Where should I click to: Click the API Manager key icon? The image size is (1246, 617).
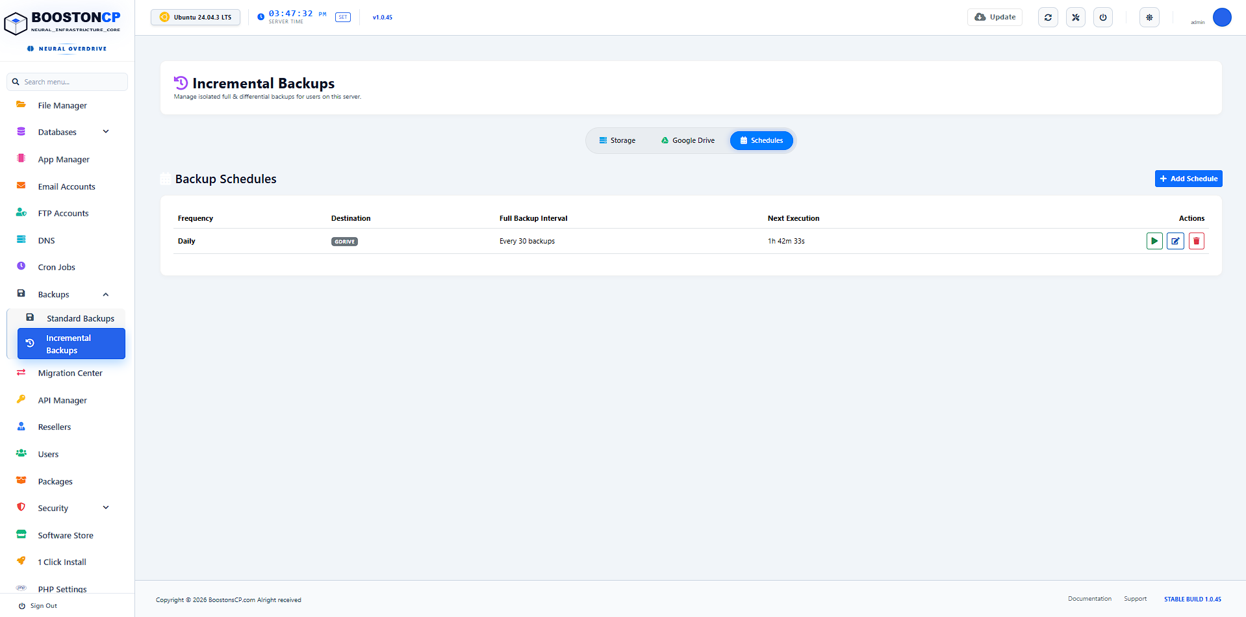pos(21,399)
